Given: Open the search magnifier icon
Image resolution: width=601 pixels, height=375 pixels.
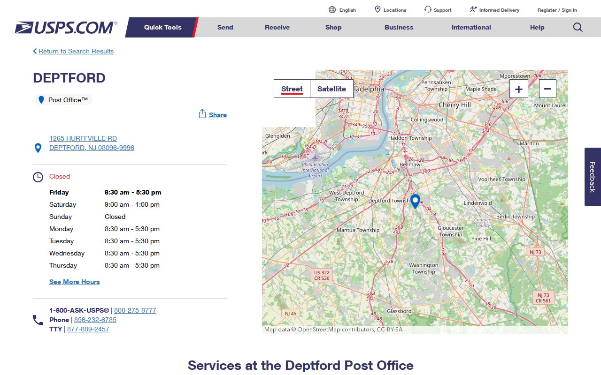Looking at the screenshot, I should (x=578, y=27).
